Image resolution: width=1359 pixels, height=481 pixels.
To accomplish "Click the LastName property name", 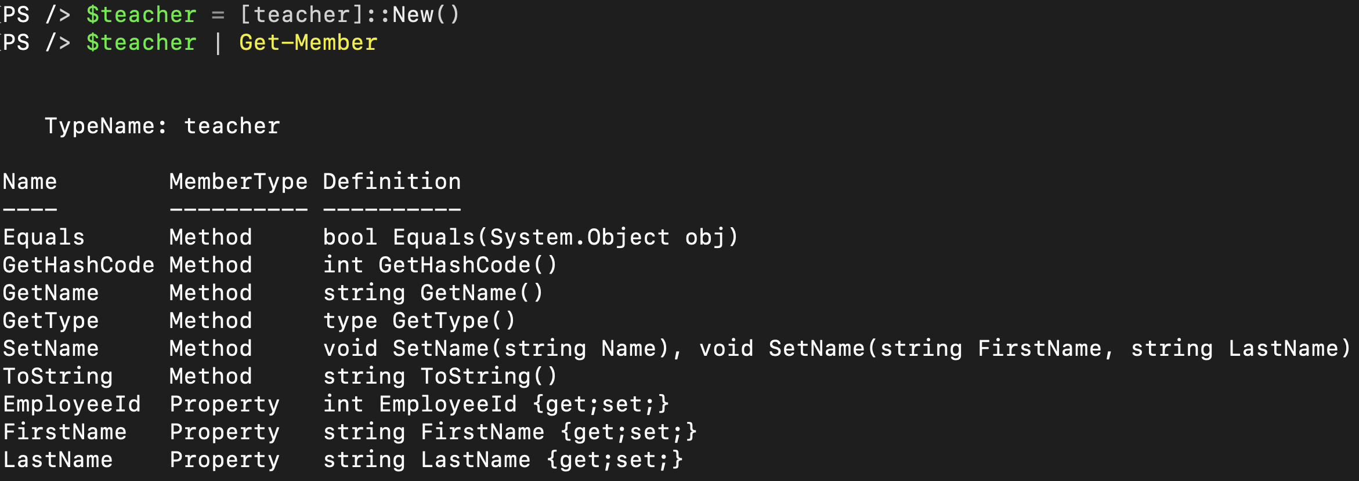I will click(58, 460).
